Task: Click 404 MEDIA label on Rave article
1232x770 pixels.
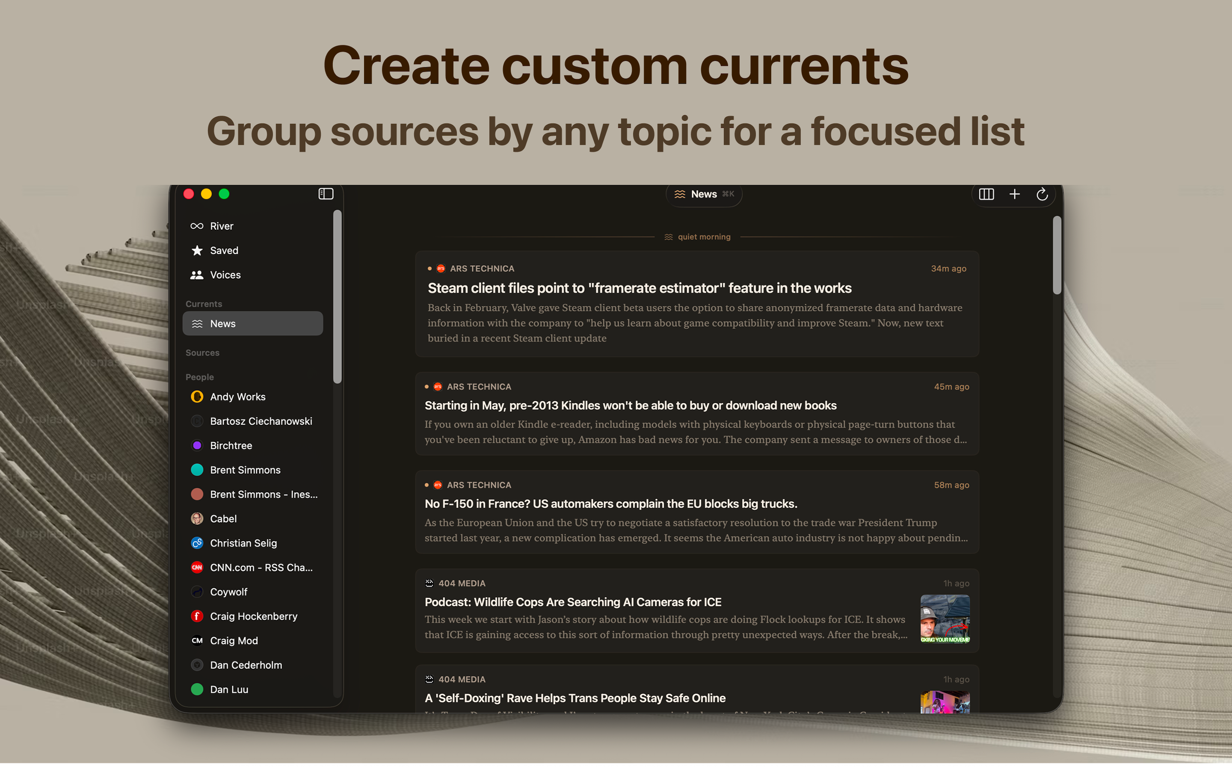Action: [x=462, y=679]
